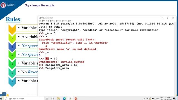Click the number 2 chevron on slide

pyautogui.click(x=12, y=39)
